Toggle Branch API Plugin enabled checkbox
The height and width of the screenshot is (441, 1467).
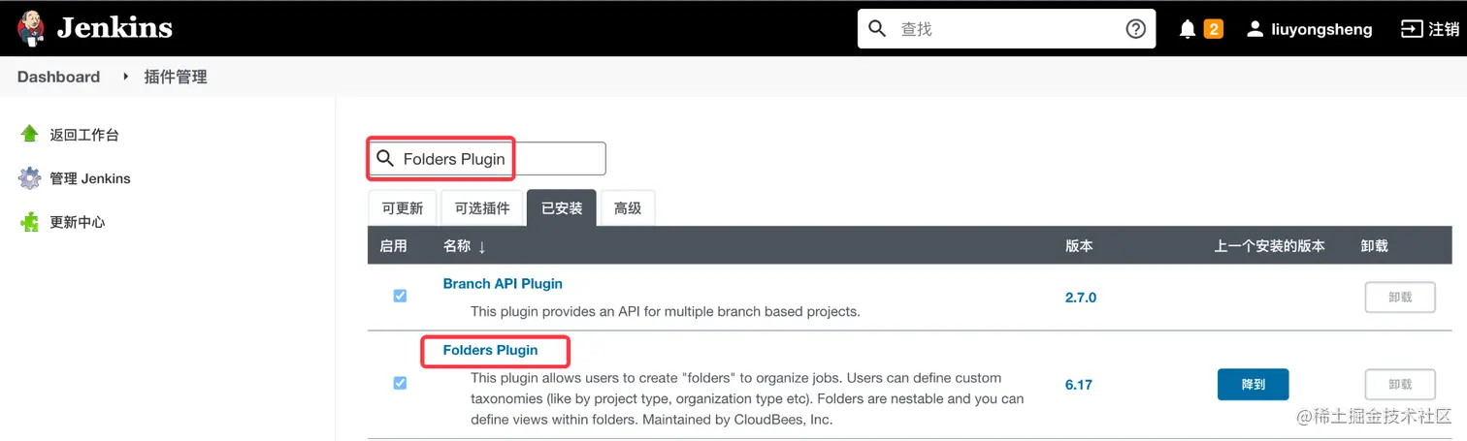click(x=400, y=296)
